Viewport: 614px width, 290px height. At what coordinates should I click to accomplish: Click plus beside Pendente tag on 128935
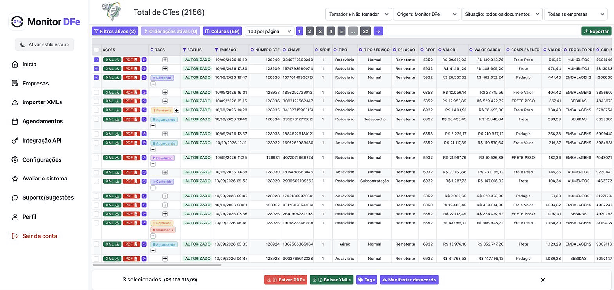coord(177,110)
